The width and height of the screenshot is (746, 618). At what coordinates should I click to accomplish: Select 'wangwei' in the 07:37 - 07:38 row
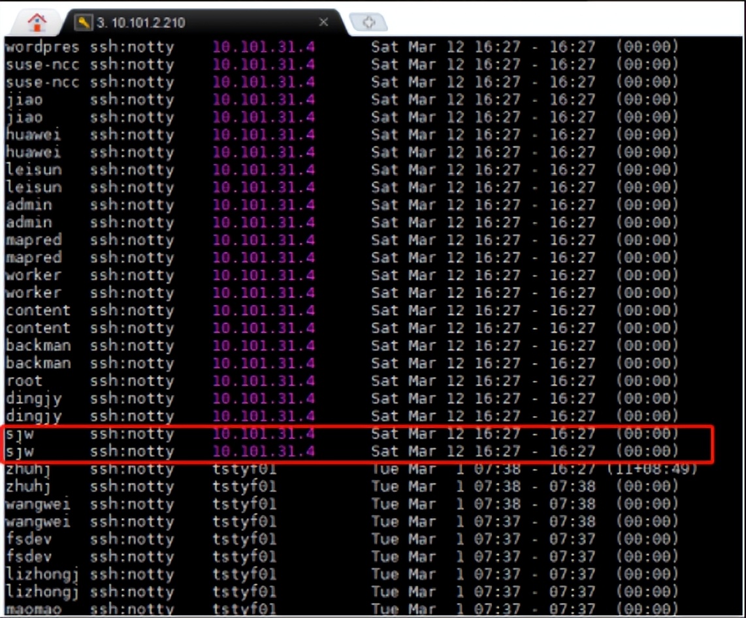pyautogui.click(x=38, y=522)
